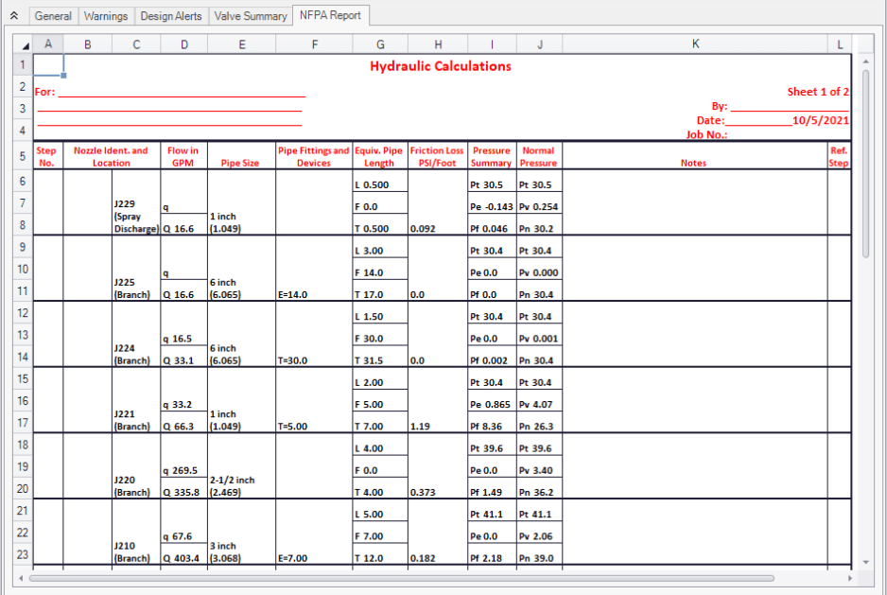Image resolution: width=887 pixels, height=595 pixels.
Task: Click the 'For:' label cell
Action: (x=44, y=92)
